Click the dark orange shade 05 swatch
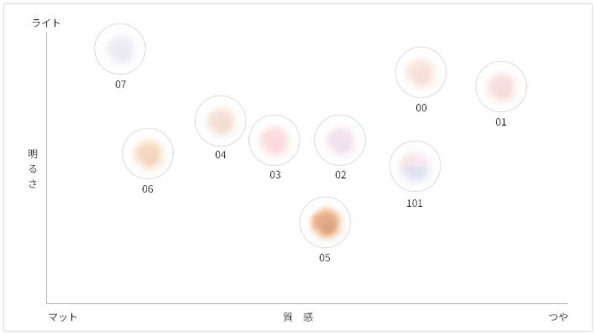Screen dimensions: 596x335 coord(325,223)
